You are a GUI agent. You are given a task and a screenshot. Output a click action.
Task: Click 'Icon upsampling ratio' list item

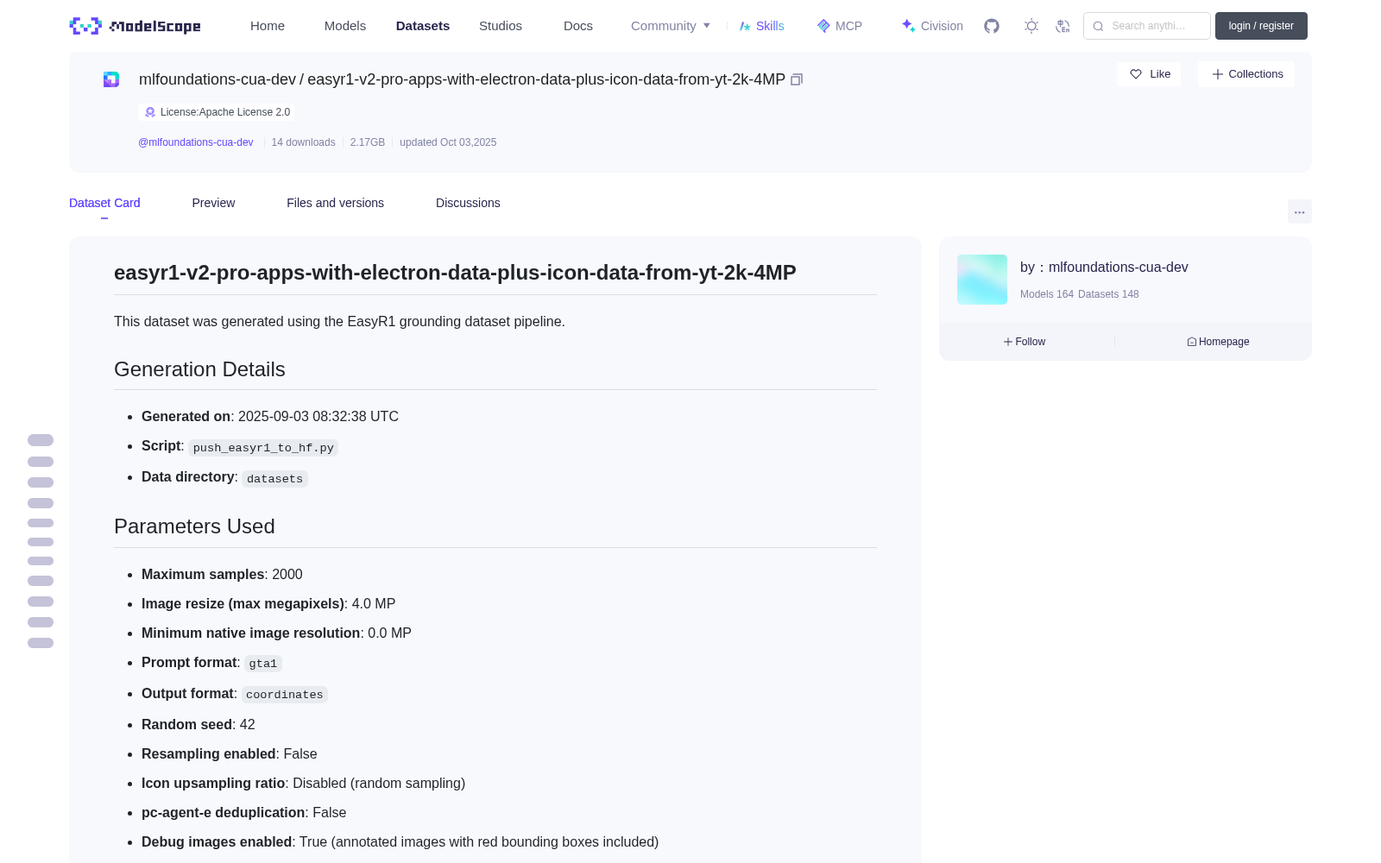[x=303, y=784]
